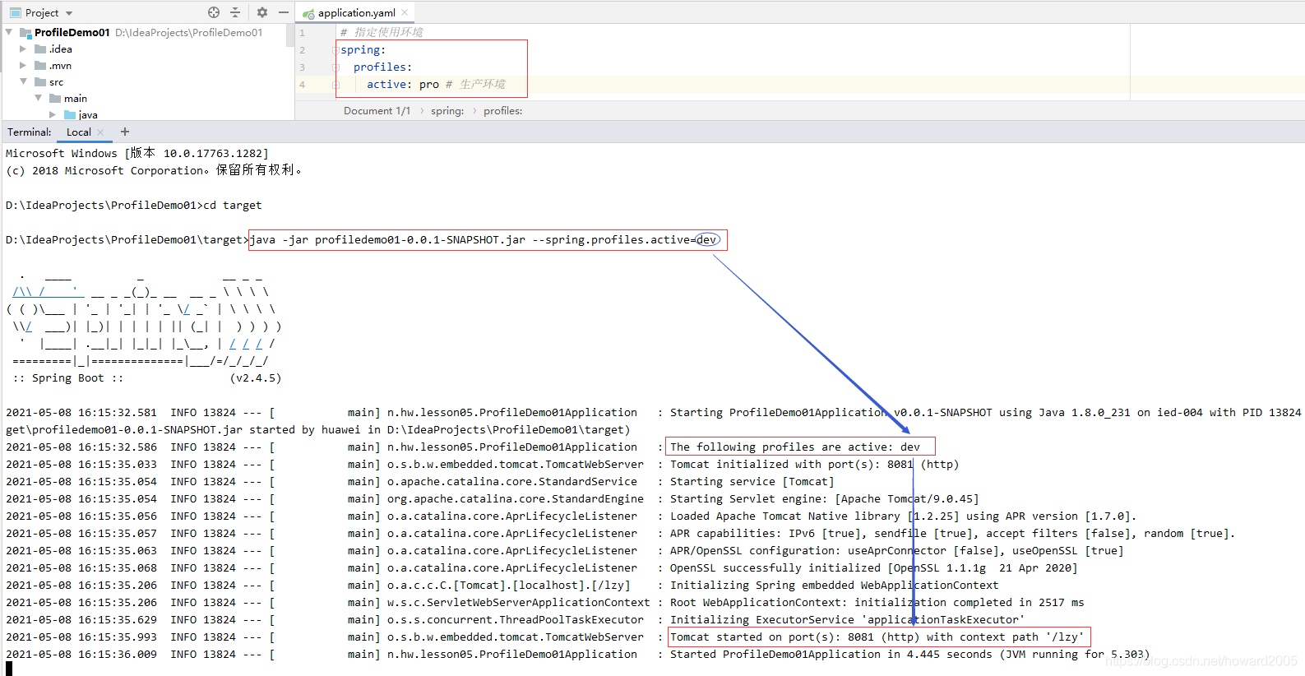The image size is (1305, 676).
Task: Click the 'Document 1/1' breadcrumb
Action: point(377,110)
